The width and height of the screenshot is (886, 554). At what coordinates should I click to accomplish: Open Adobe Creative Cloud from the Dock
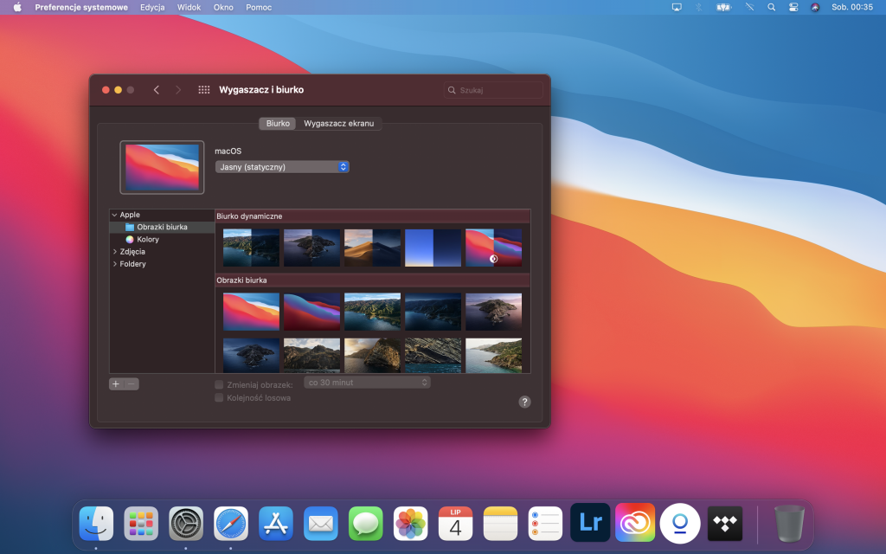[x=635, y=523]
